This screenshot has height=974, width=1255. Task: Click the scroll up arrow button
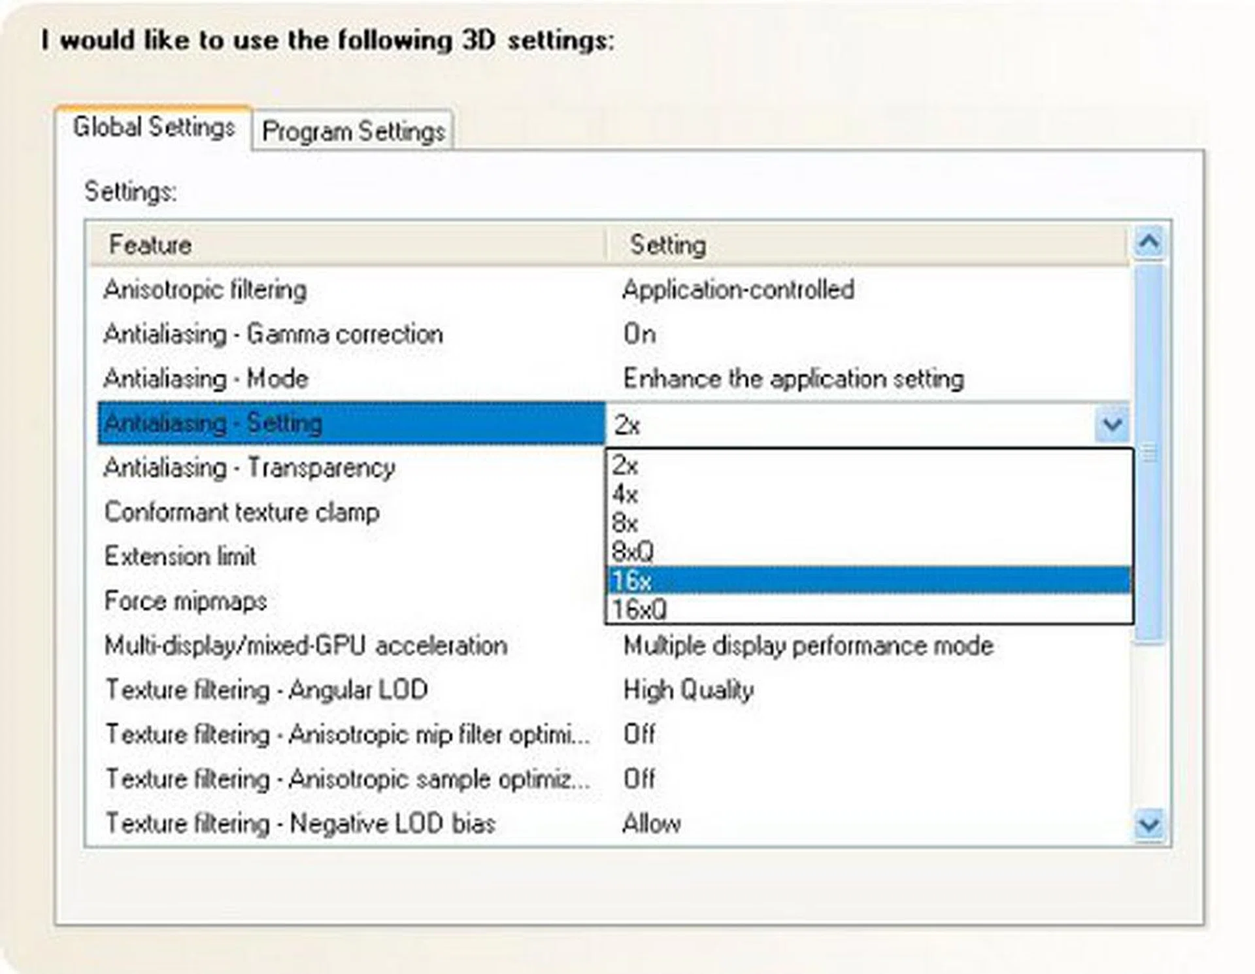[x=1148, y=243]
